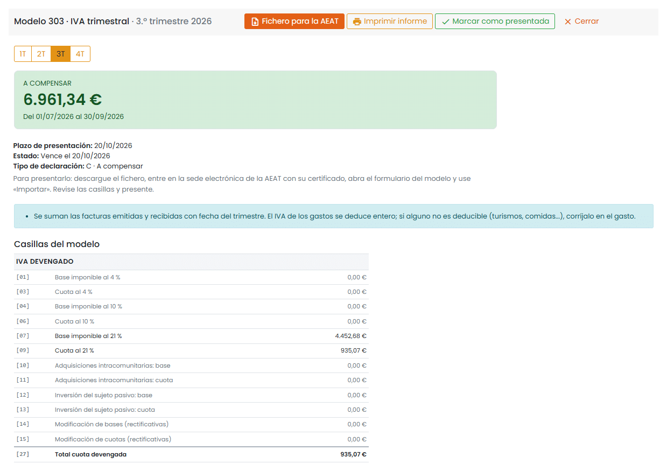Select casilla [14] Modificación de bases row

tap(191, 424)
